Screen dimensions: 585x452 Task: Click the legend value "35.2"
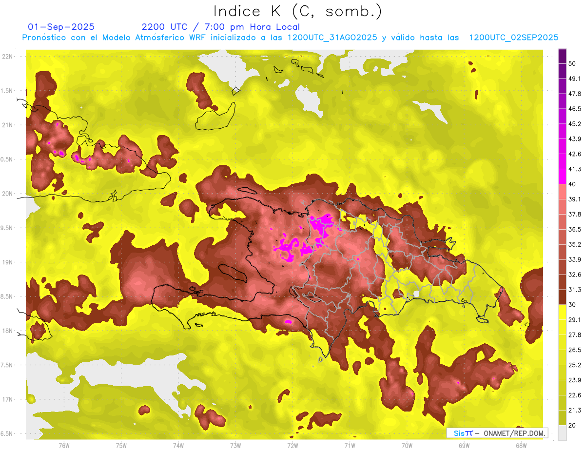click(574, 244)
